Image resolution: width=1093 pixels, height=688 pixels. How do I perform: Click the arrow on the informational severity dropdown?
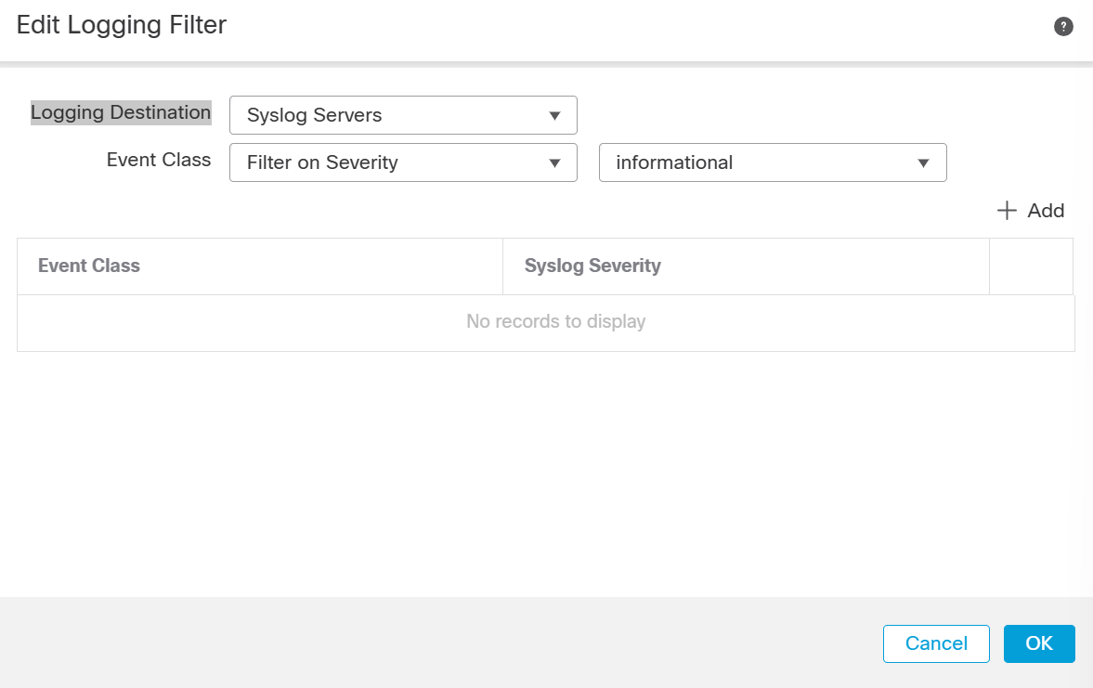tap(923, 162)
